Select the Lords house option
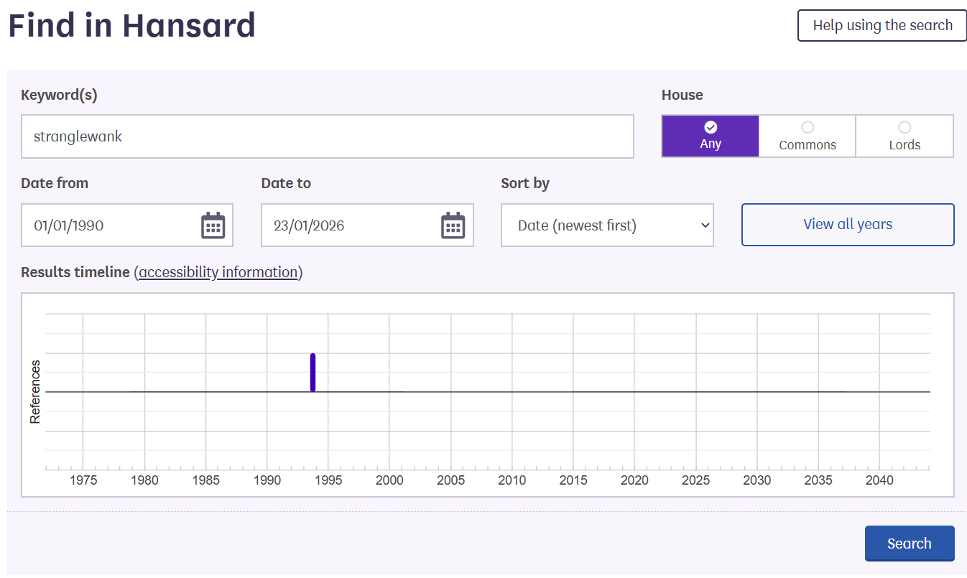Image resolution: width=967 pixels, height=578 pixels. click(x=904, y=136)
